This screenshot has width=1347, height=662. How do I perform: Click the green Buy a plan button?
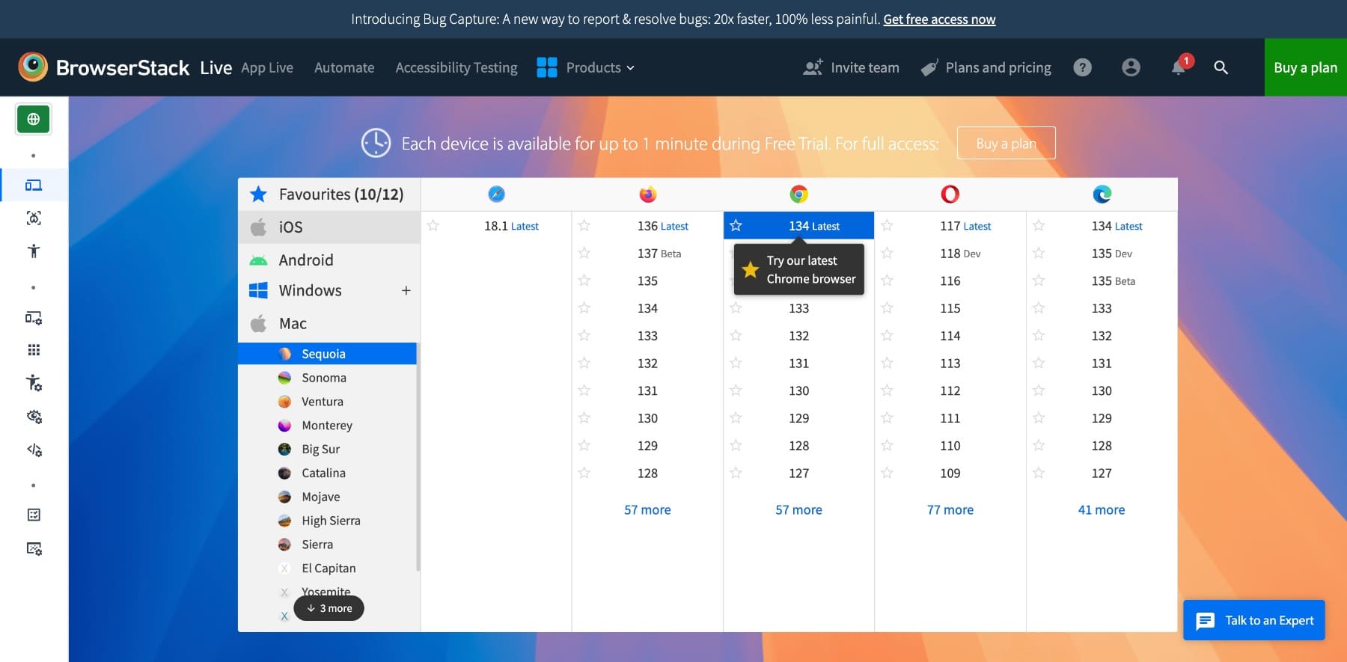[x=1306, y=67]
